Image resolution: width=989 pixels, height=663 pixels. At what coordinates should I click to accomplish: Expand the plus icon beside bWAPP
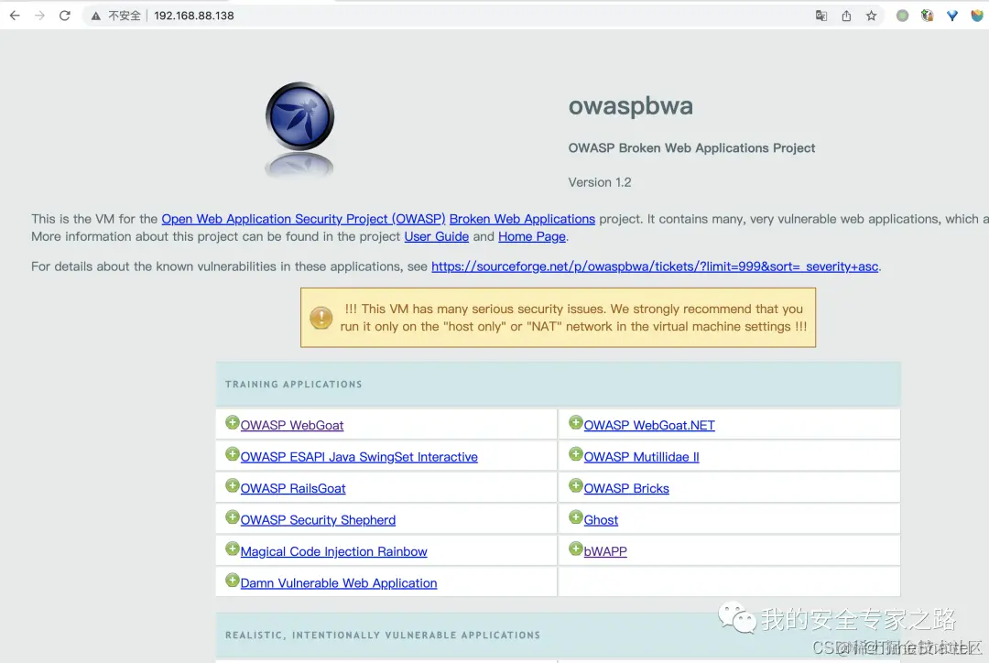point(575,549)
